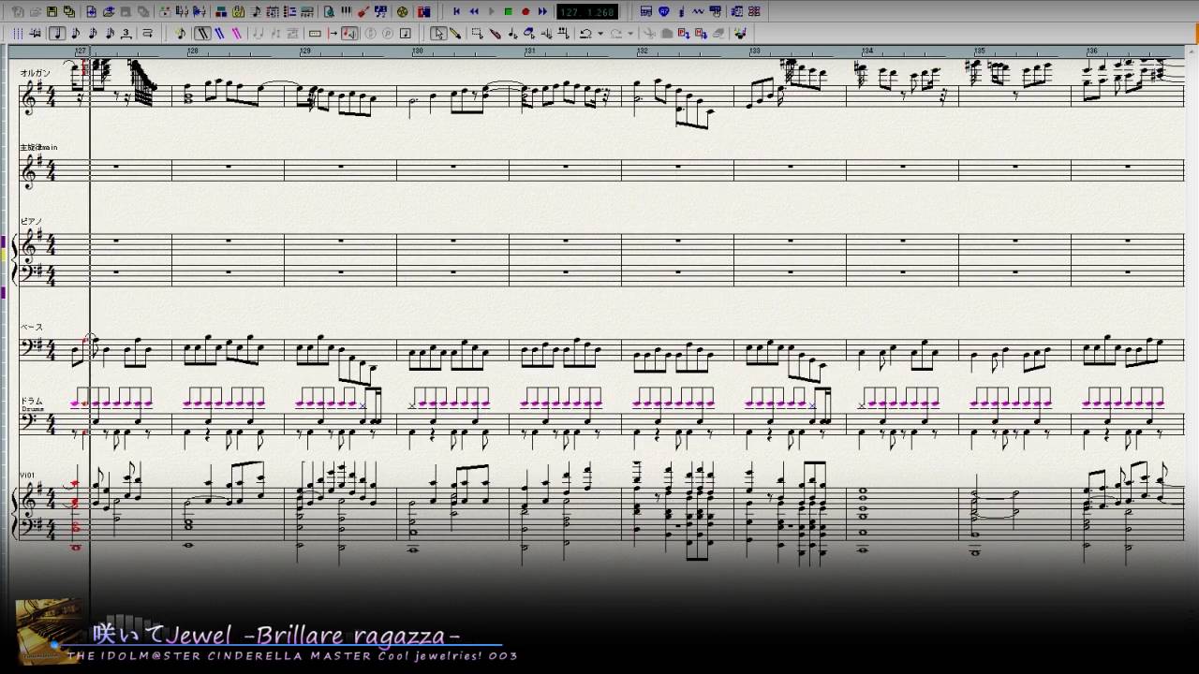Click the red P paste icon

(x=684, y=34)
